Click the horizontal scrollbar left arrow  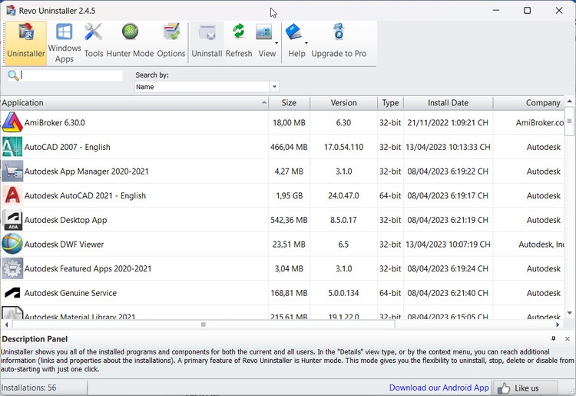point(6,324)
